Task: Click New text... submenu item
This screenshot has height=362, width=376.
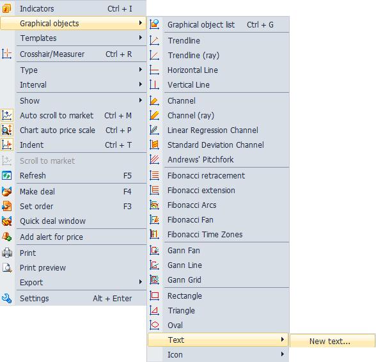Action: point(333,341)
